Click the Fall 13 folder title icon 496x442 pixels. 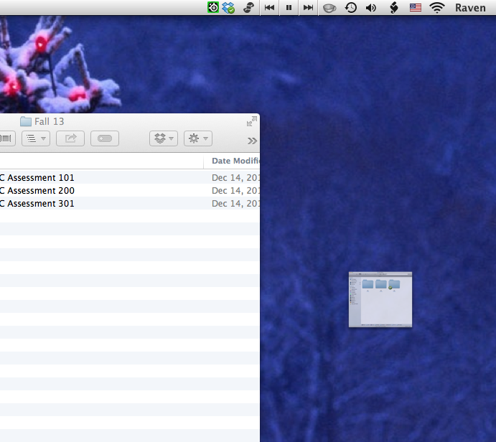click(26, 121)
